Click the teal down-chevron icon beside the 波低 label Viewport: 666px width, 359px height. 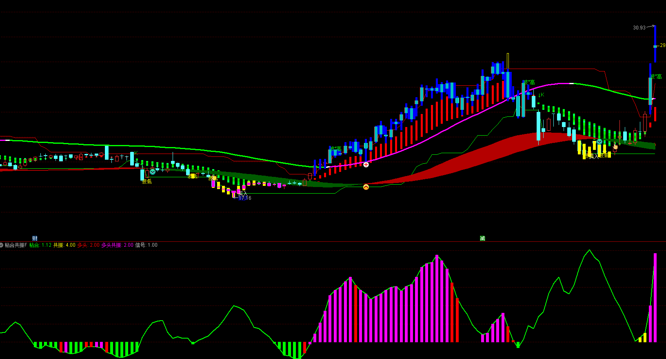tap(153, 172)
